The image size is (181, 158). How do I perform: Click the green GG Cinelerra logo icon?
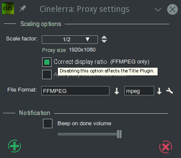coord(8,9)
